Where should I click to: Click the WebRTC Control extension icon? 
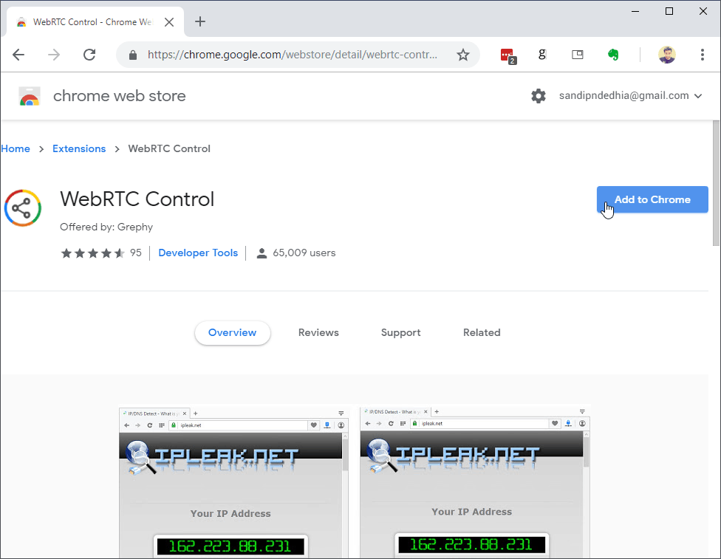22,208
